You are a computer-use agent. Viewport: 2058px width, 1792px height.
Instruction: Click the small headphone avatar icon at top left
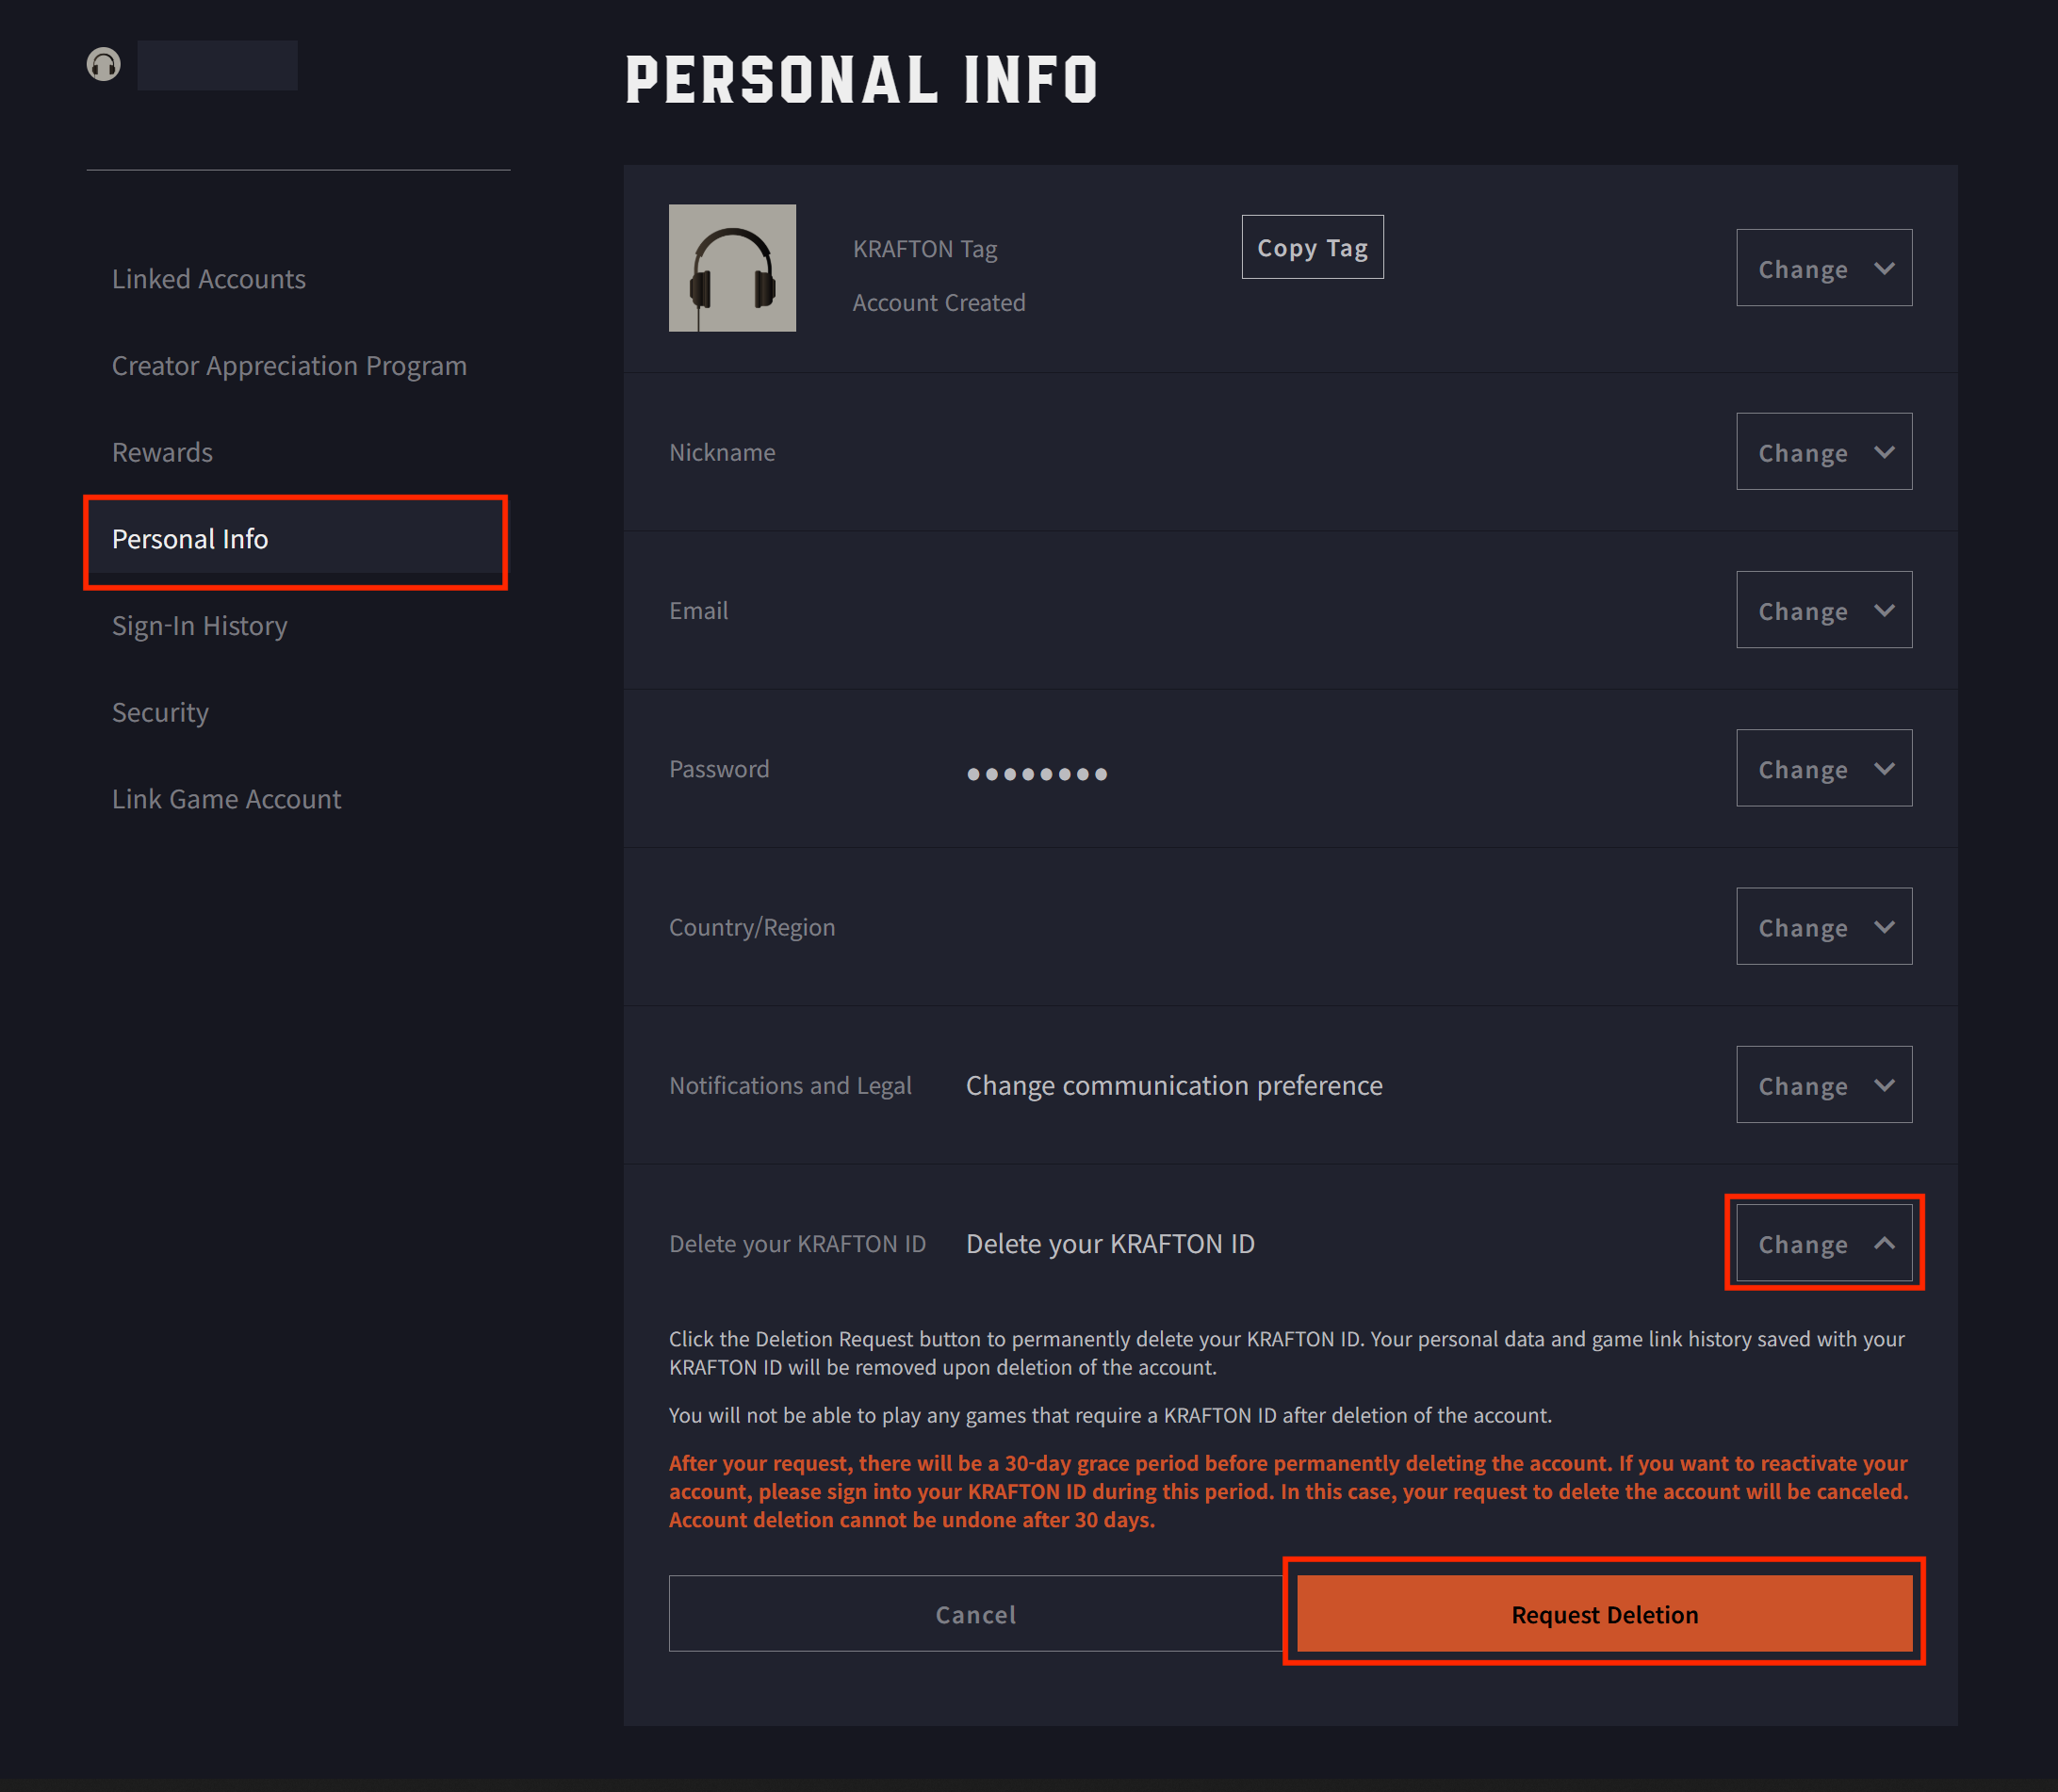pos(103,65)
